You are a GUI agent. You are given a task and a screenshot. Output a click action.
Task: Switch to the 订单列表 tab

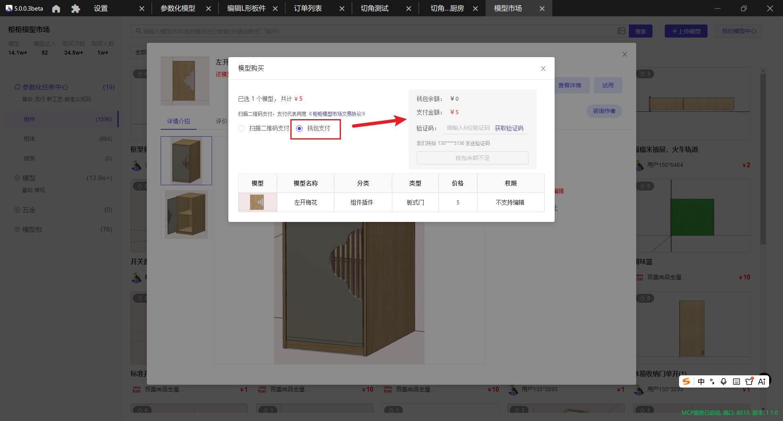pyautogui.click(x=308, y=9)
